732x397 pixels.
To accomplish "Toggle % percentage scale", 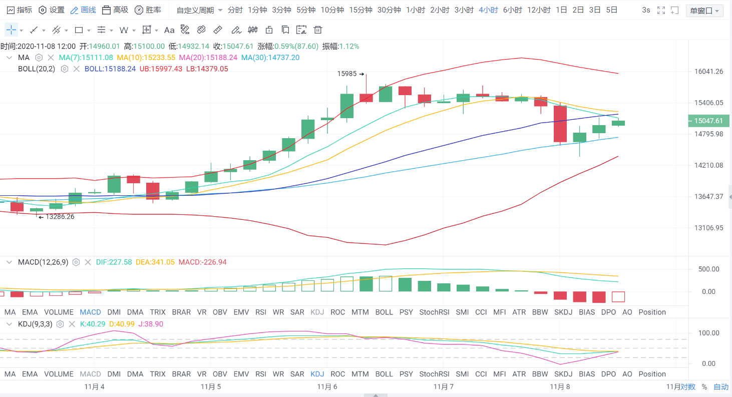I will [704, 387].
